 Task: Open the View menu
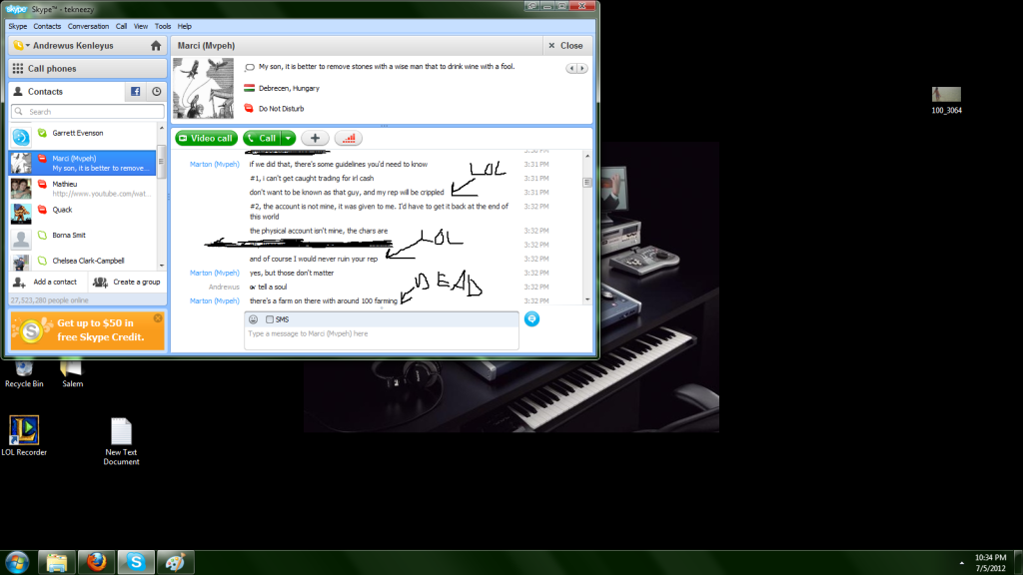click(141, 26)
